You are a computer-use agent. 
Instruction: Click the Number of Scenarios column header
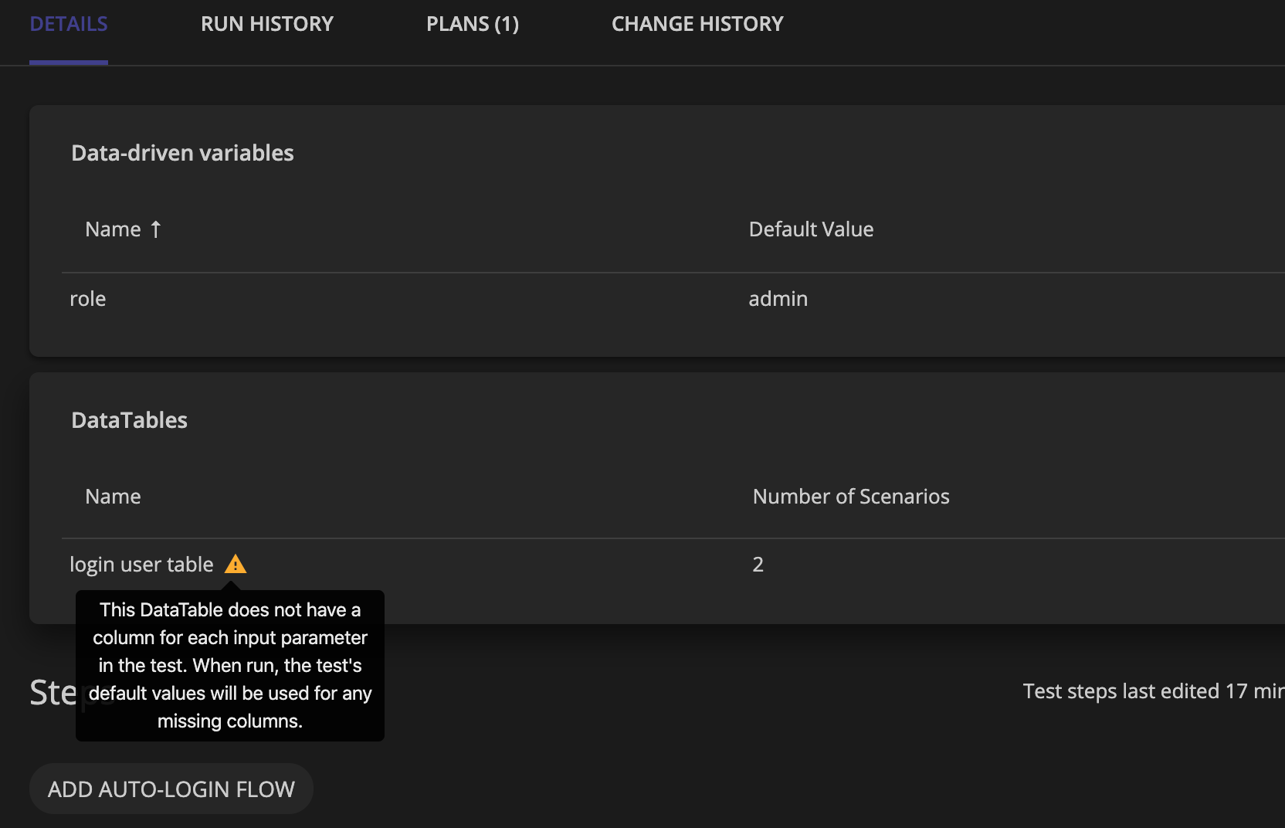pyautogui.click(x=851, y=497)
